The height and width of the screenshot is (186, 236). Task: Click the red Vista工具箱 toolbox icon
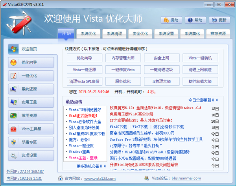(x=13, y=129)
